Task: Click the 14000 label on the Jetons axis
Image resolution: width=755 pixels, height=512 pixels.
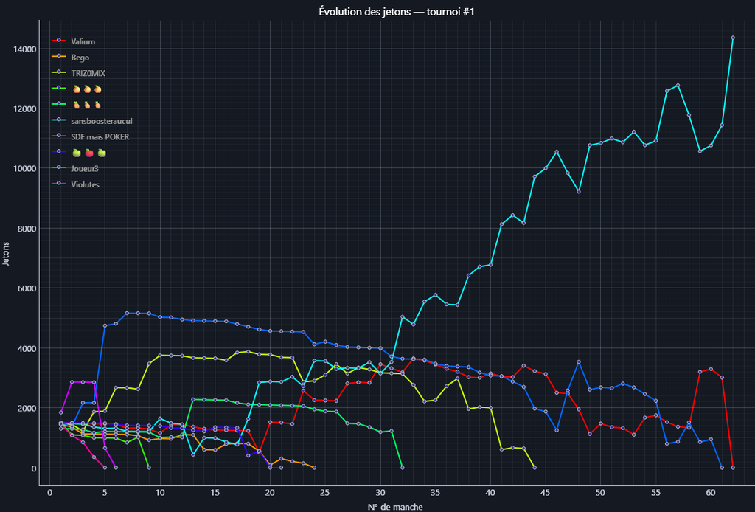Action: pyautogui.click(x=24, y=49)
